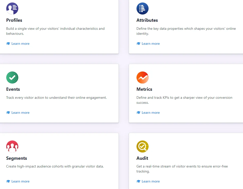Viewport: 243px width, 189px height.
Task: Click the purple Profiles icon
Action: [x=12, y=8]
